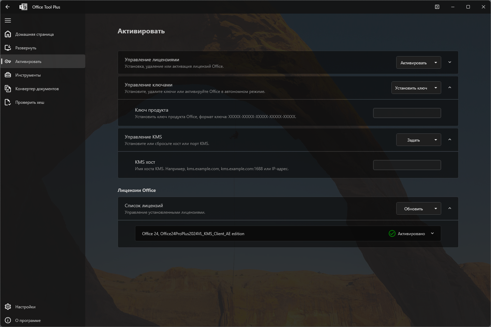Image resolution: width=491 pixels, height=327 pixels.
Task: Click the Активировать license button
Action: point(413,63)
